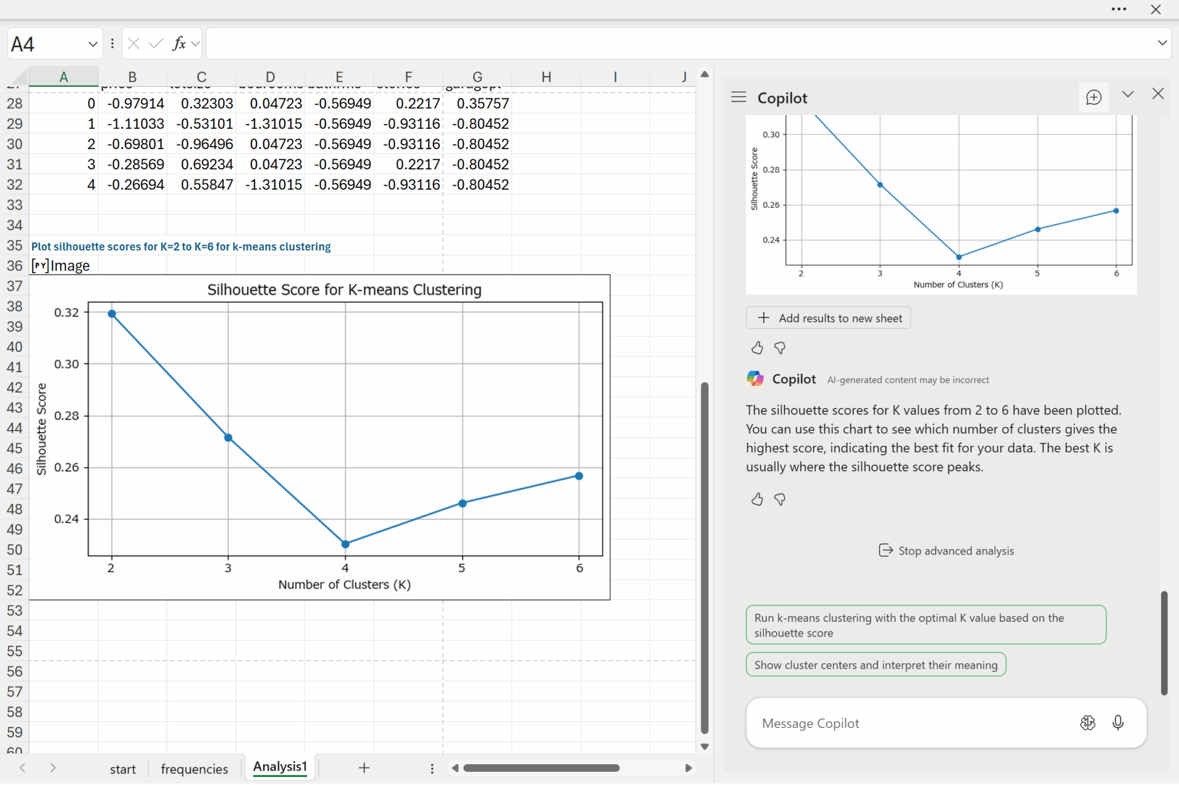Click the horizontal sheet scrollbar thumb
This screenshot has width=1179, height=785.
[x=541, y=768]
